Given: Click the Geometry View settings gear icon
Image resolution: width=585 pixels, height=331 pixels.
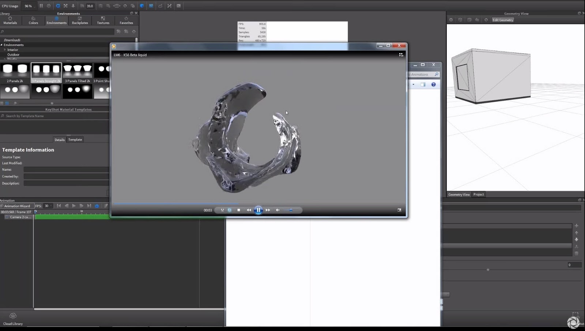Looking at the screenshot, I should coord(451,20).
